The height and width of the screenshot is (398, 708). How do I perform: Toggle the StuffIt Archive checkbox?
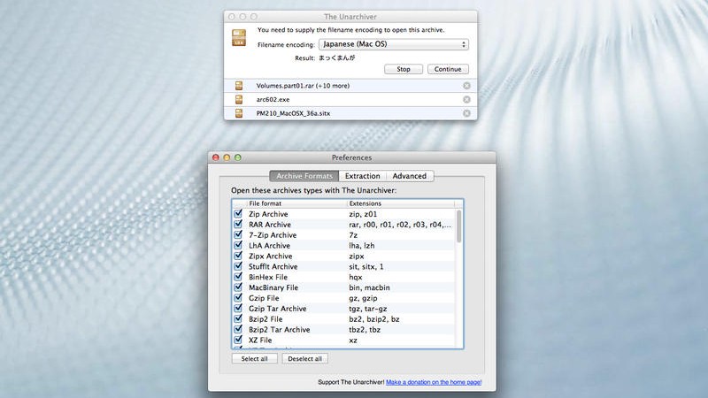click(x=237, y=266)
